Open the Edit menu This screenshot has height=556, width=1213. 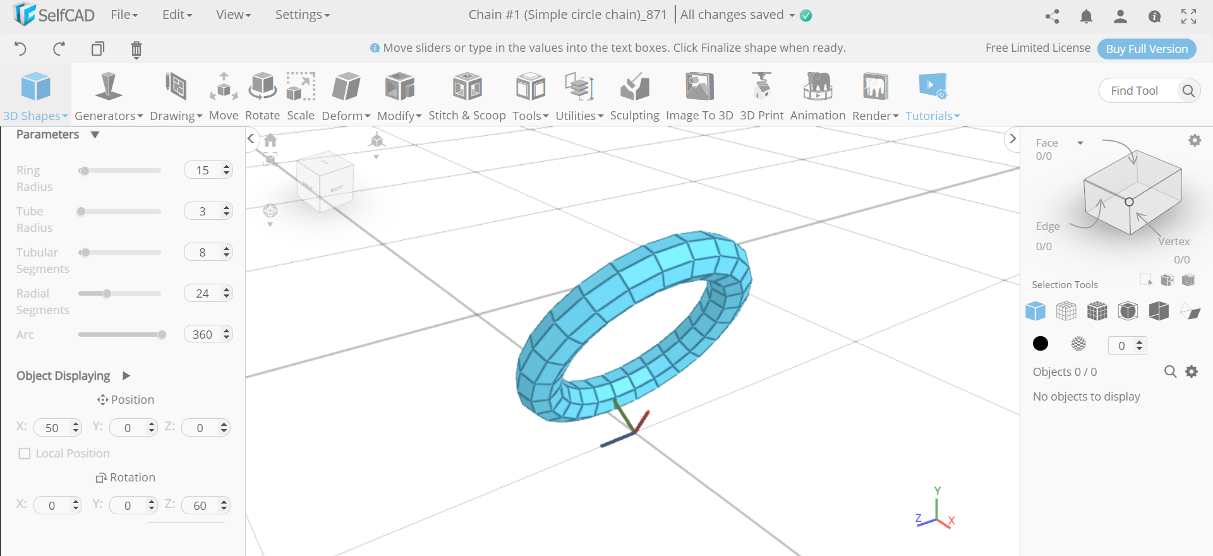pos(178,15)
